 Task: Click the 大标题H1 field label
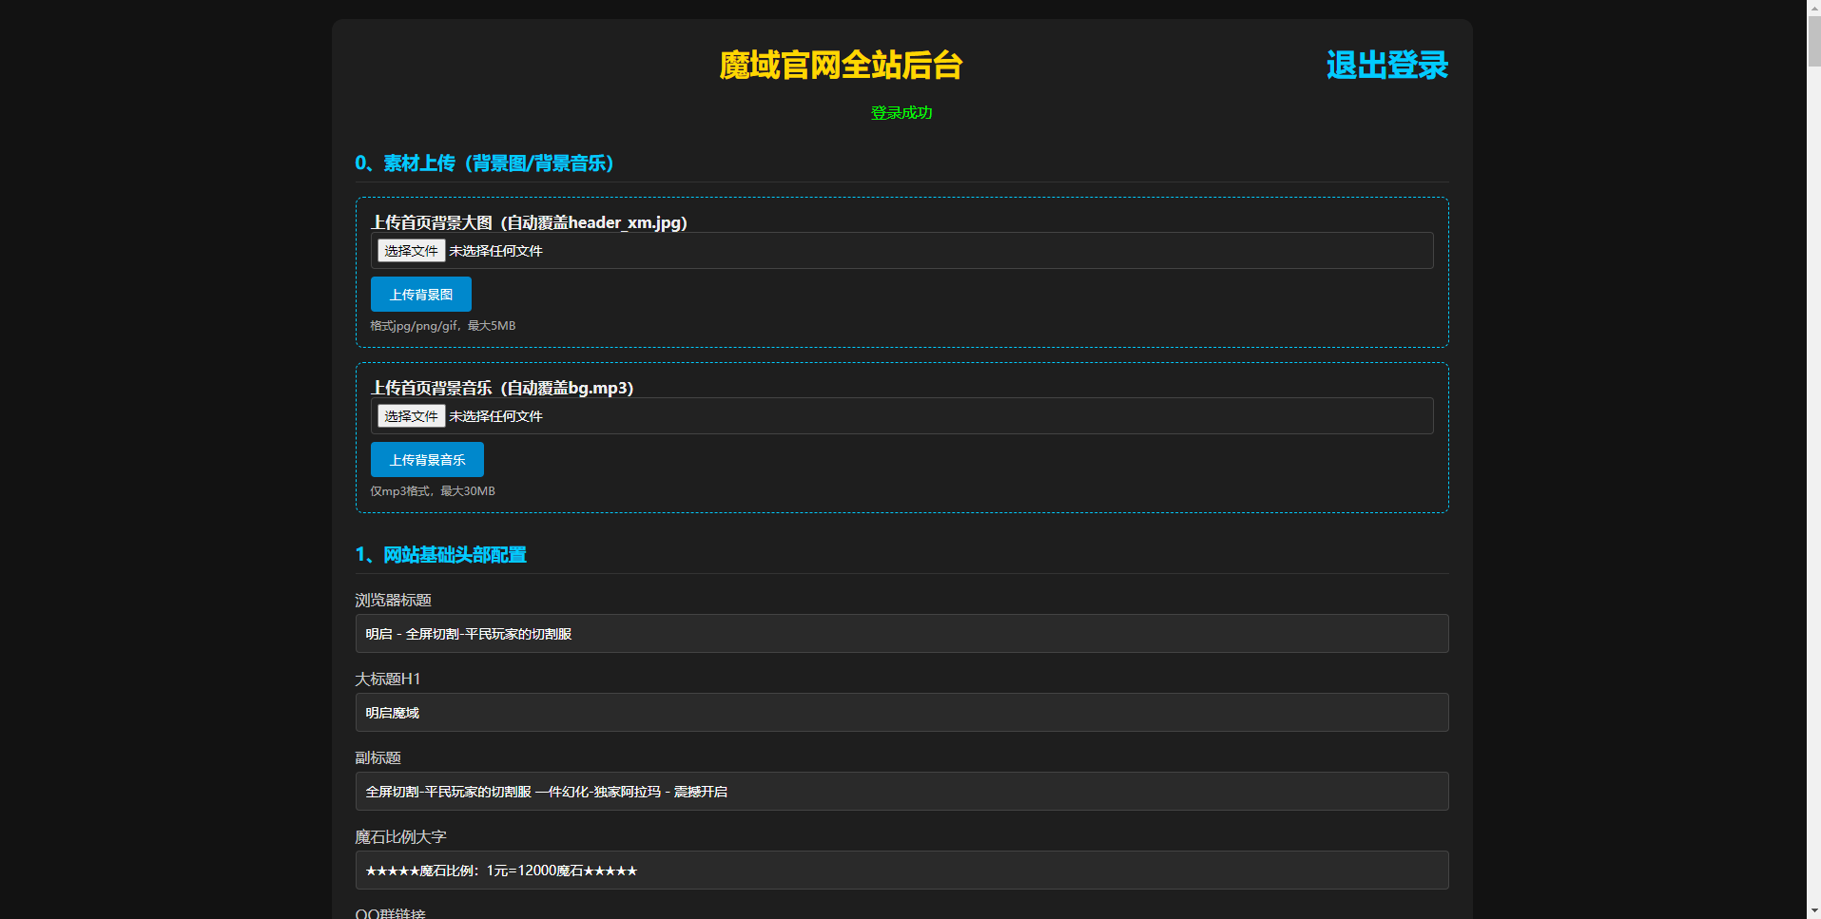(x=388, y=679)
